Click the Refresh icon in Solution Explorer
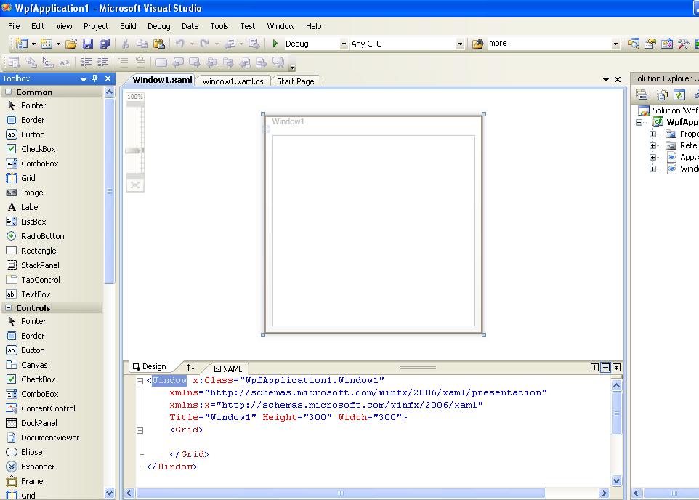The width and height of the screenshot is (699, 500). click(678, 95)
